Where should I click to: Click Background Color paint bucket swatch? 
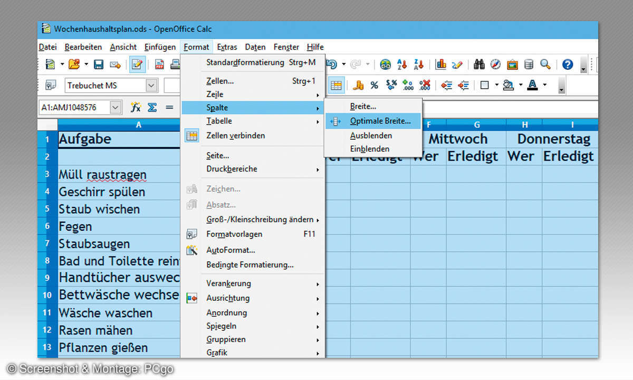pyautogui.click(x=509, y=85)
